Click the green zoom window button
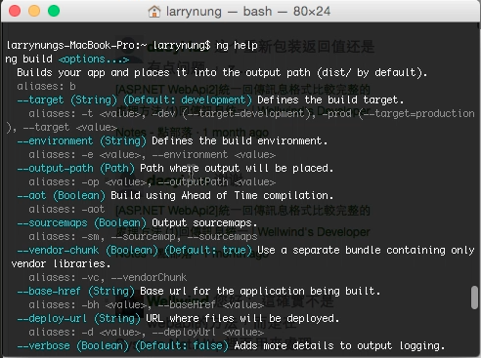The height and width of the screenshot is (358, 481). pyautogui.click(x=54, y=11)
